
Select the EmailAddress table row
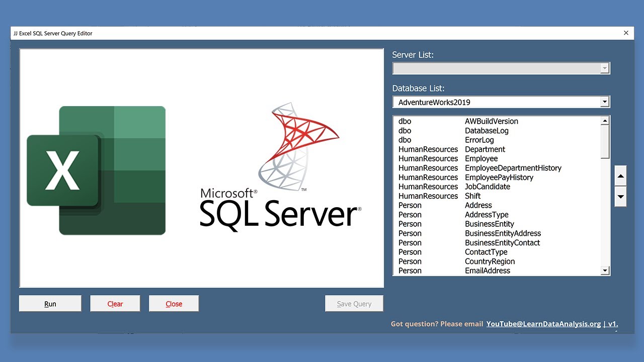coord(497,270)
